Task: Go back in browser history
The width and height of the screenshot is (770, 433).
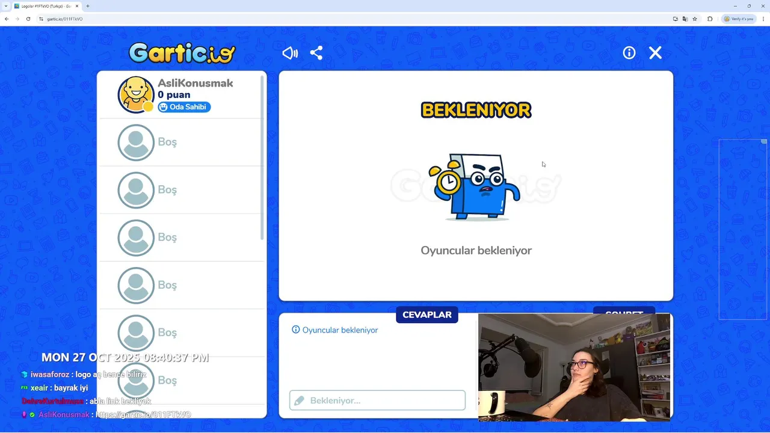Action: click(x=7, y=19)
